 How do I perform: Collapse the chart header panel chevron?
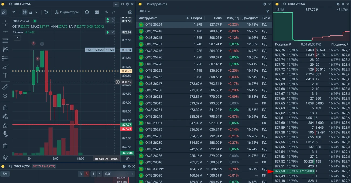116,4
